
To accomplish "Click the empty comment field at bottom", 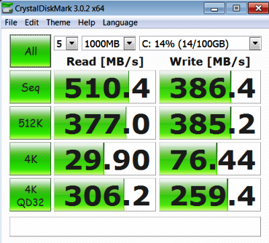I will pyautogui.click(x=135, y=226).
